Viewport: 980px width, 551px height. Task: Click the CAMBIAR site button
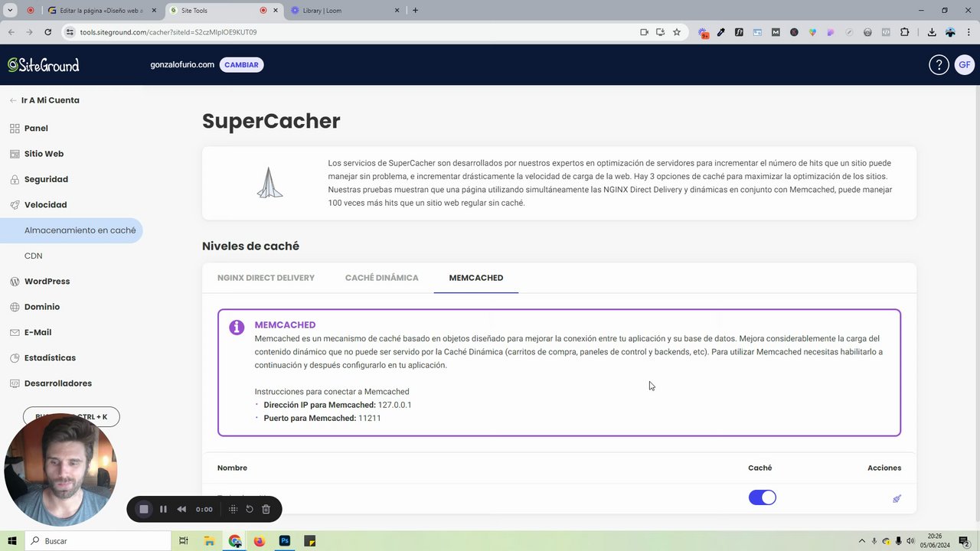[x=241, y=65]
